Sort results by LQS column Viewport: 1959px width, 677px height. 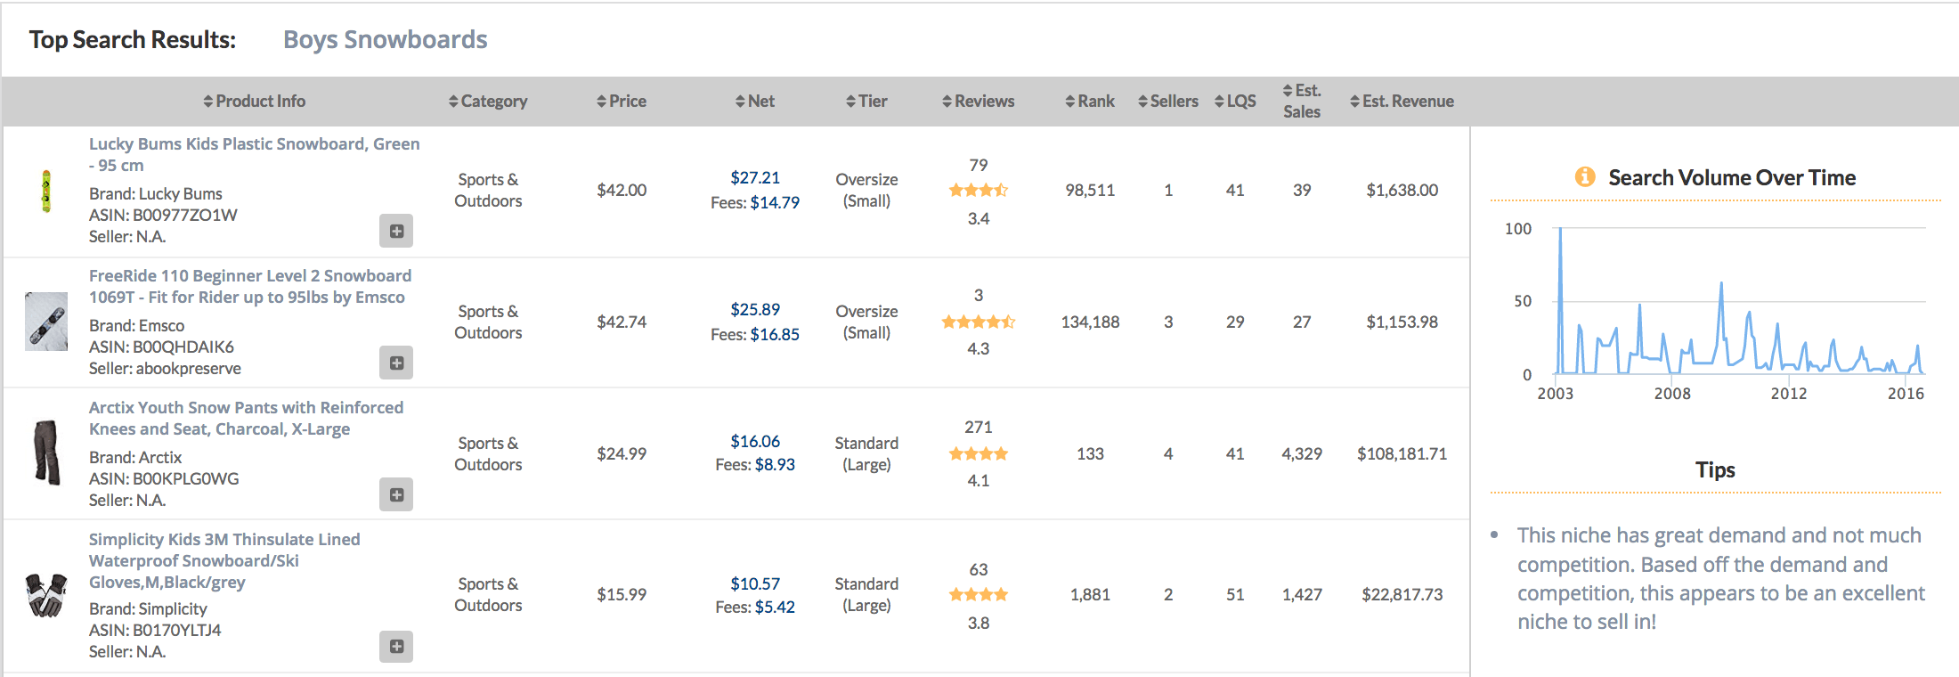[x=1235, y=102]
